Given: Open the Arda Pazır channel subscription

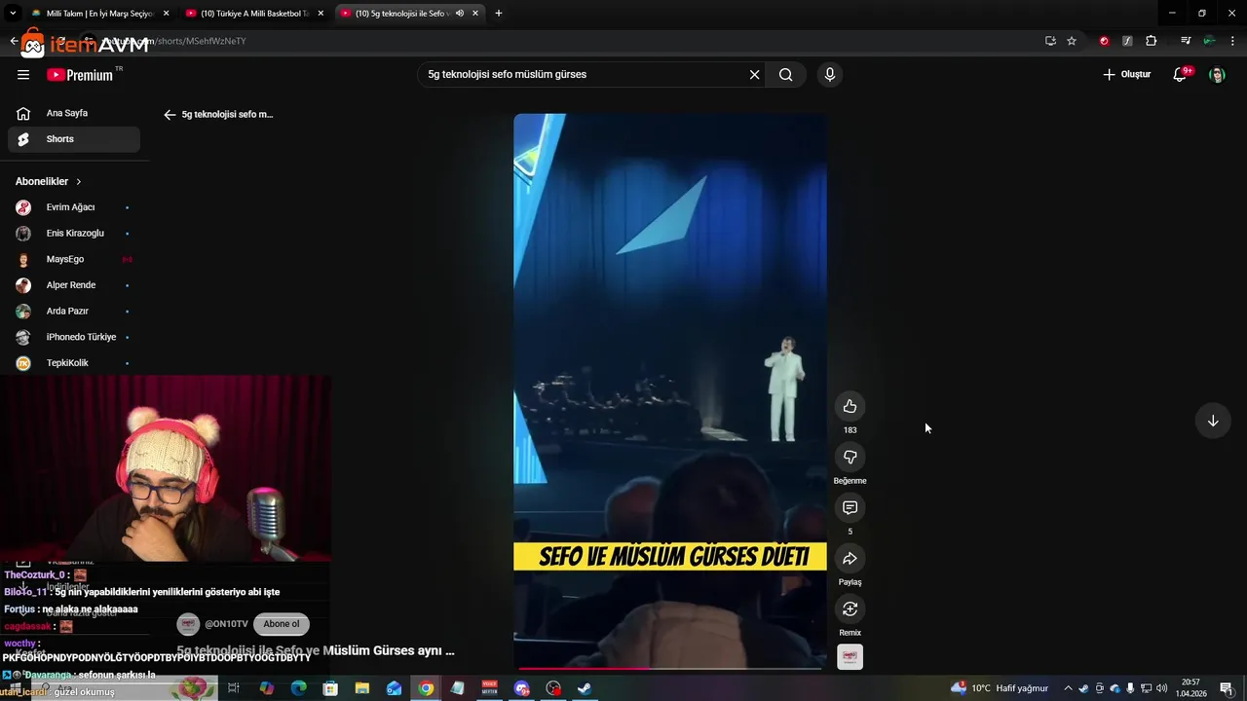Looking at the screenshot, I should tap(74, 311).
